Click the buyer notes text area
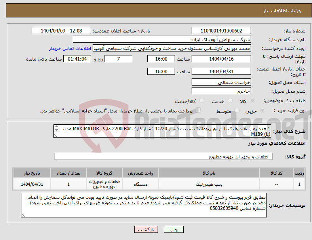Viewport: 312px width, 240px height. tap(144, 205)
